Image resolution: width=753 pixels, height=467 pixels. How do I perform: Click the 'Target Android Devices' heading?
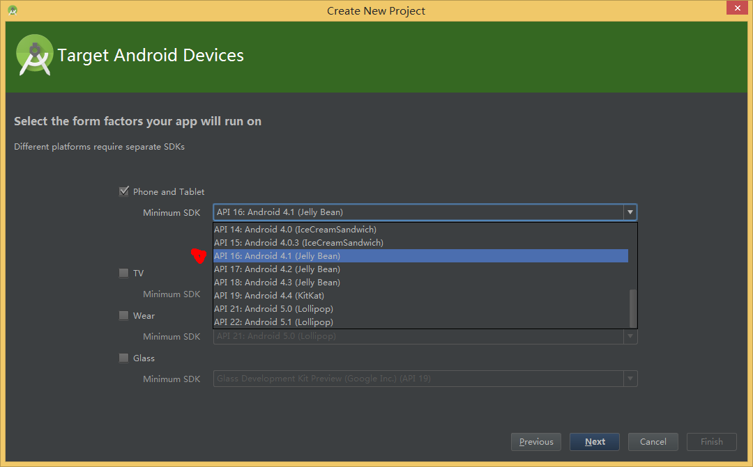(151, 55)
